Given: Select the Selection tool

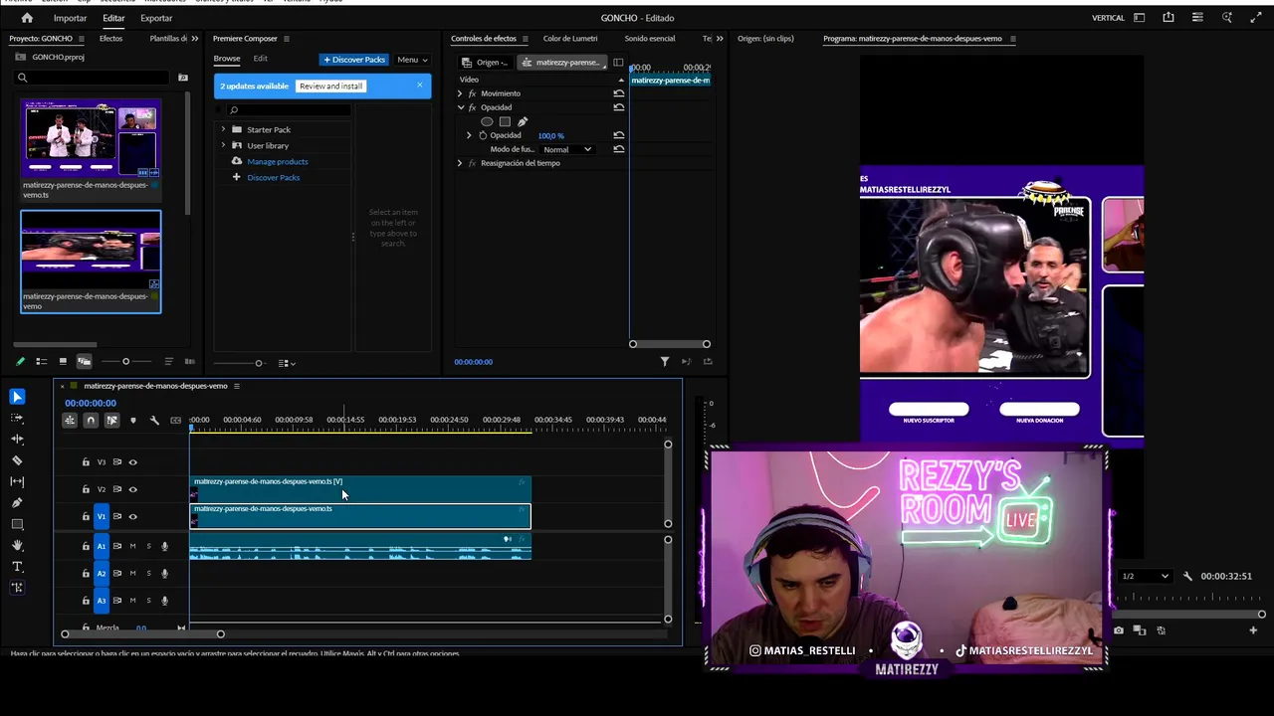Looking at the screenshot, I should tap(17, 397).
